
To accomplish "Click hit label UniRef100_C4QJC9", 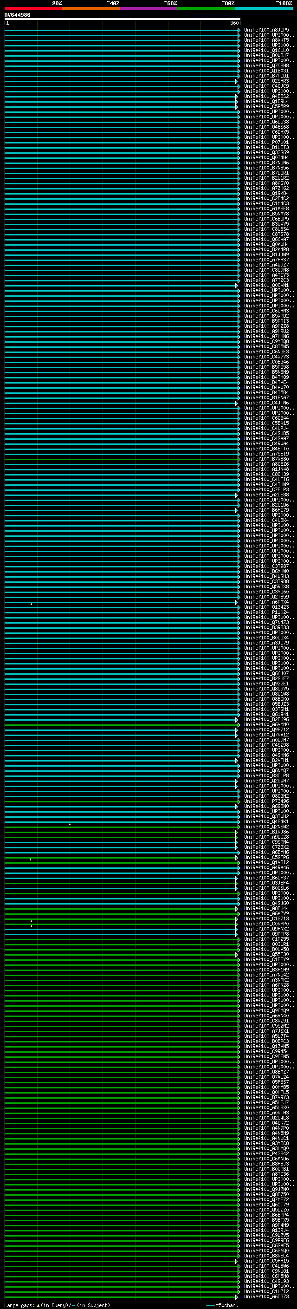I will point(266,86).
